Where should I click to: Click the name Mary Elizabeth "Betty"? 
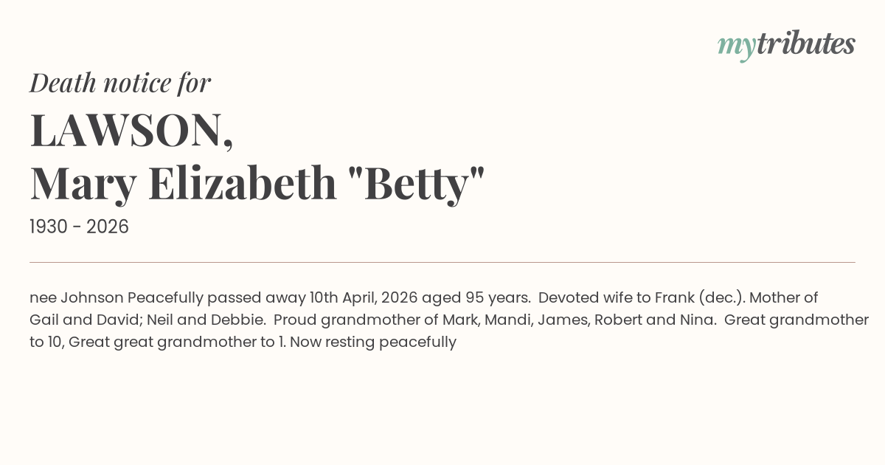coord(257,183)
